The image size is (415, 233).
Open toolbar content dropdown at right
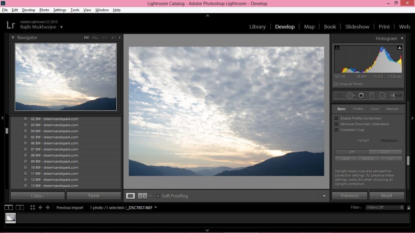[x=324, y=196]
